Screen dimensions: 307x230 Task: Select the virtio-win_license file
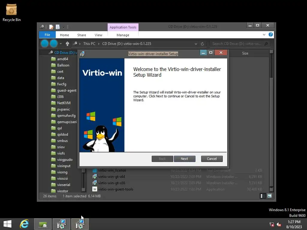(x=112, y=170)
